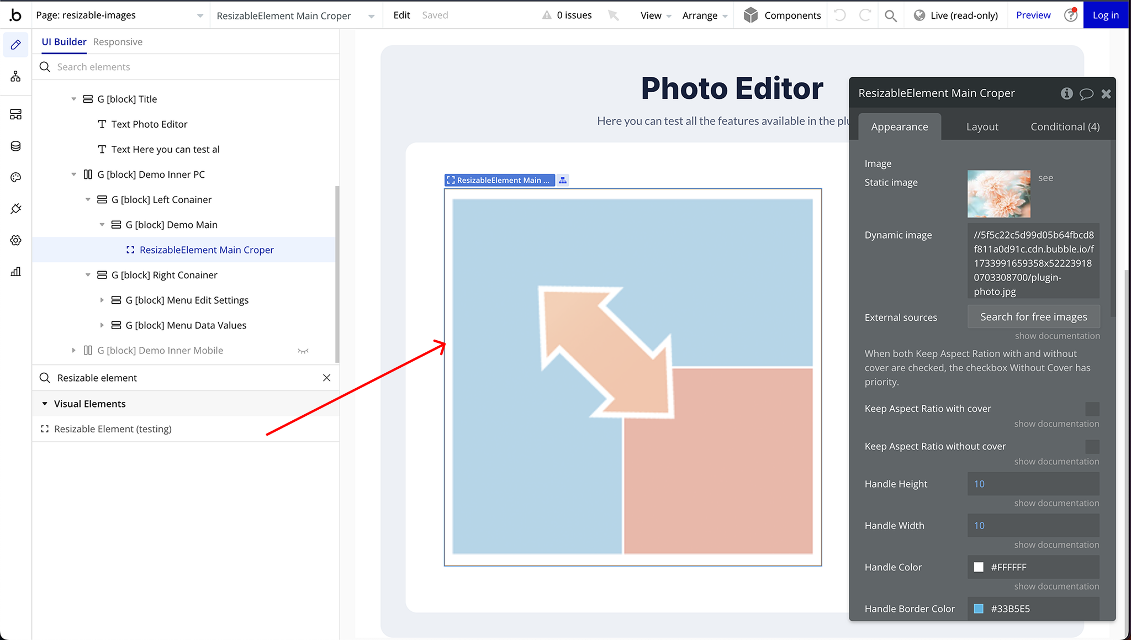Click the Handle Border Color swatch
Image resolution: width=1131 pixels, height=640 pixels.
(979, 609)
